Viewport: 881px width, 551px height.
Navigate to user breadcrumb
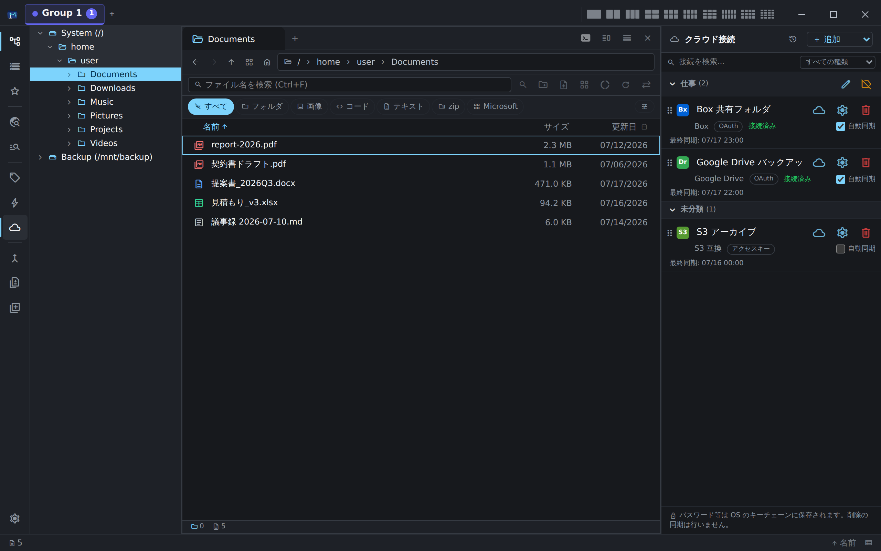365,62
